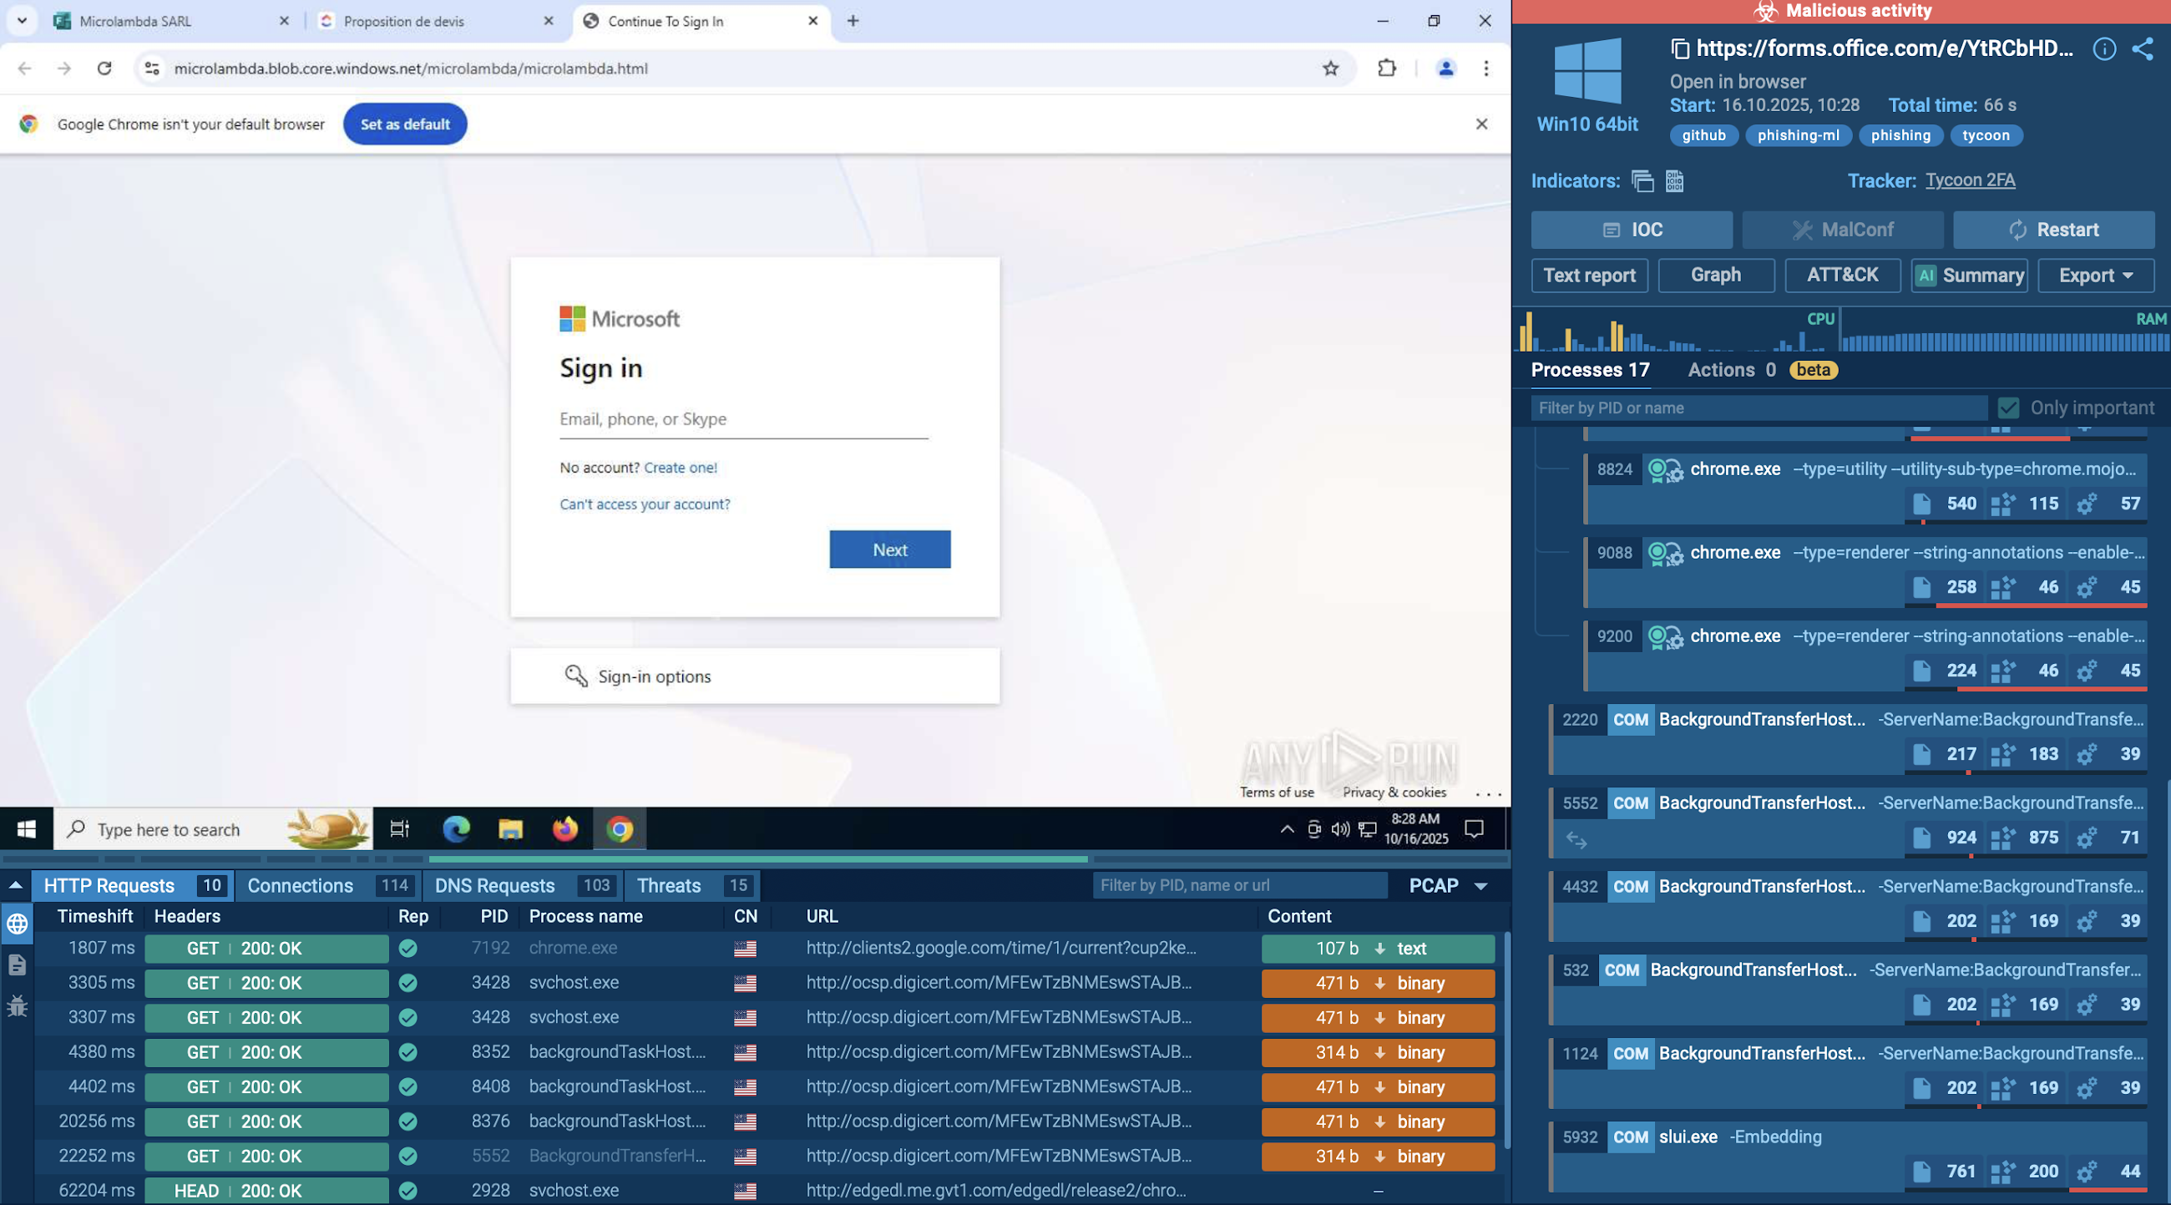The image size is (2171, 1205).
Task: Click the Restart button
Action: point(2053,229)
